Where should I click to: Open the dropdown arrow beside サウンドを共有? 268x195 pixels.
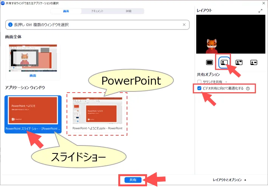226,82
